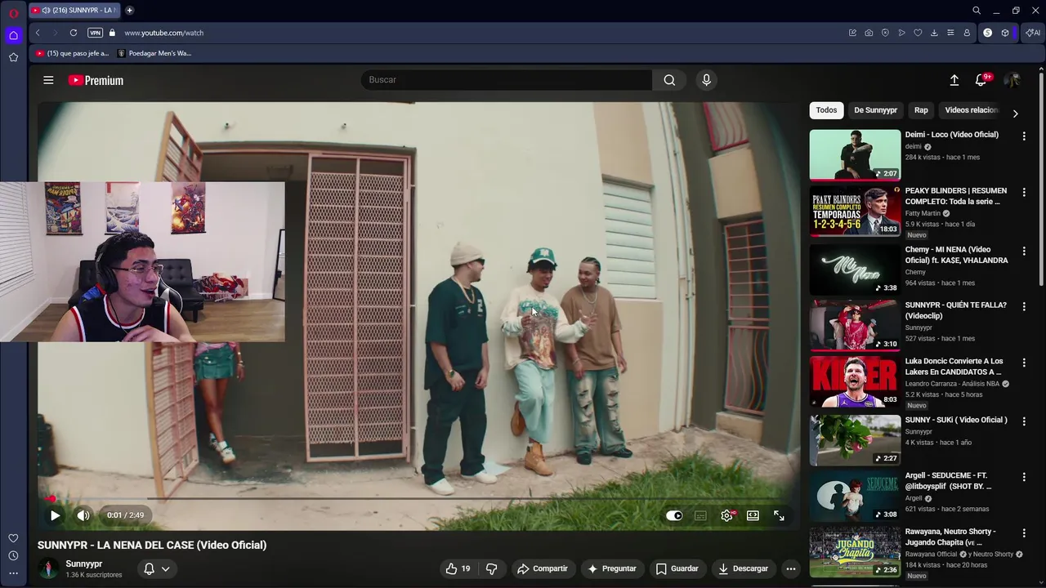Open the Opera menu logo
This screenshot has width=1046, height=588.
[x=13, y=13]
